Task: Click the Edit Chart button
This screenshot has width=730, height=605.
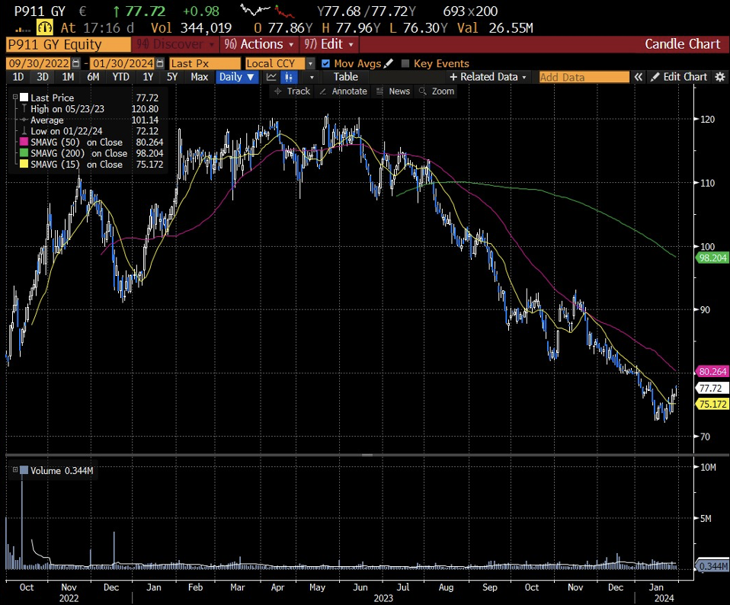Action: (x=680, y=77)
